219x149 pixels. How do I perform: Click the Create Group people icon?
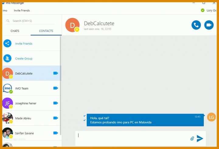click(x=7, y=58)
